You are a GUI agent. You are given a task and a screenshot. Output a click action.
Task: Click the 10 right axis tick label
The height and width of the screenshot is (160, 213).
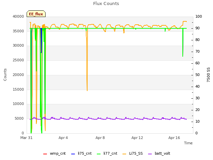pos(197,121)
